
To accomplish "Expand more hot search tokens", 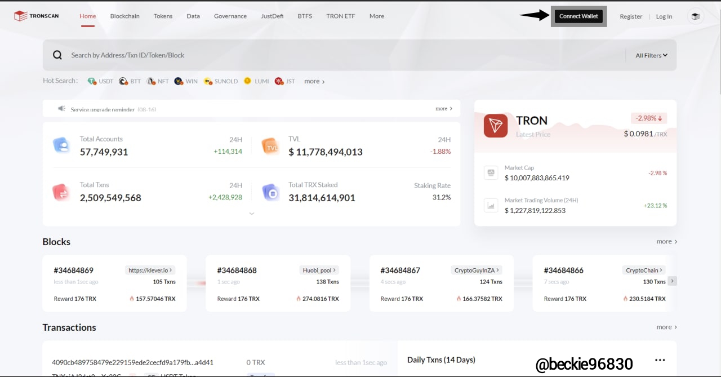I will coord(314,81).
